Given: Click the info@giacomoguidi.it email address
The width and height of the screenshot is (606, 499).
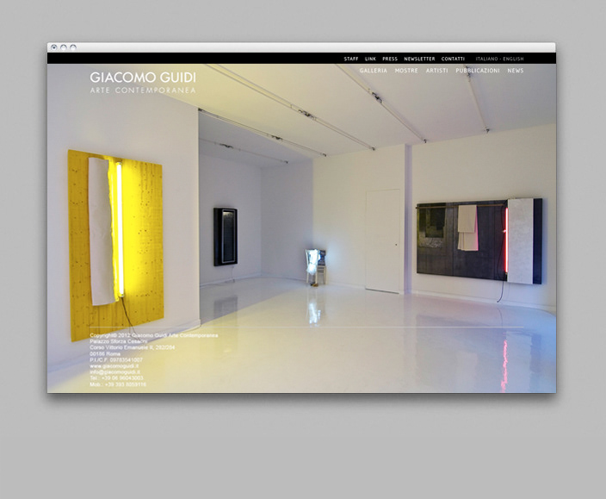Looking at the screenshot, I should click(x=114, y=371).
